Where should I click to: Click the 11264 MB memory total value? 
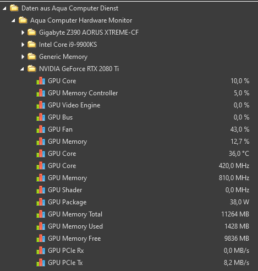pos(235,214)
